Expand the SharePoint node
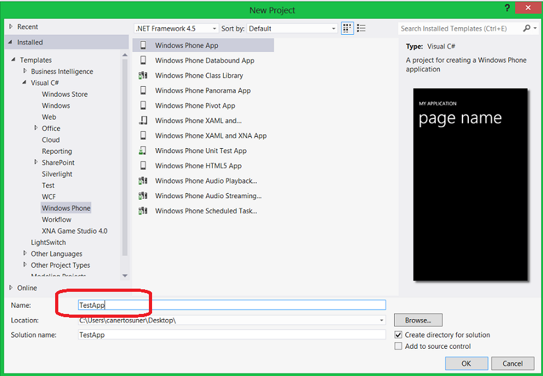 coord(35,162)
